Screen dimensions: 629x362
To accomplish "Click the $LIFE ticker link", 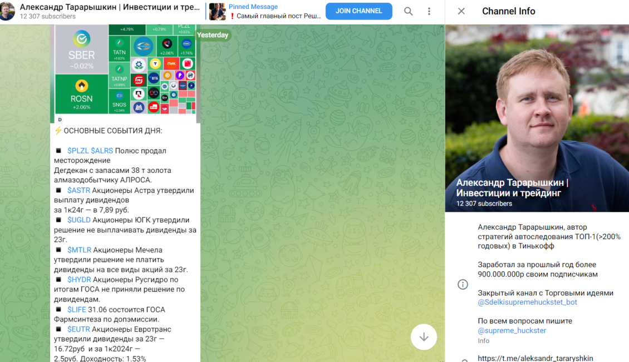I will (77, 310).
